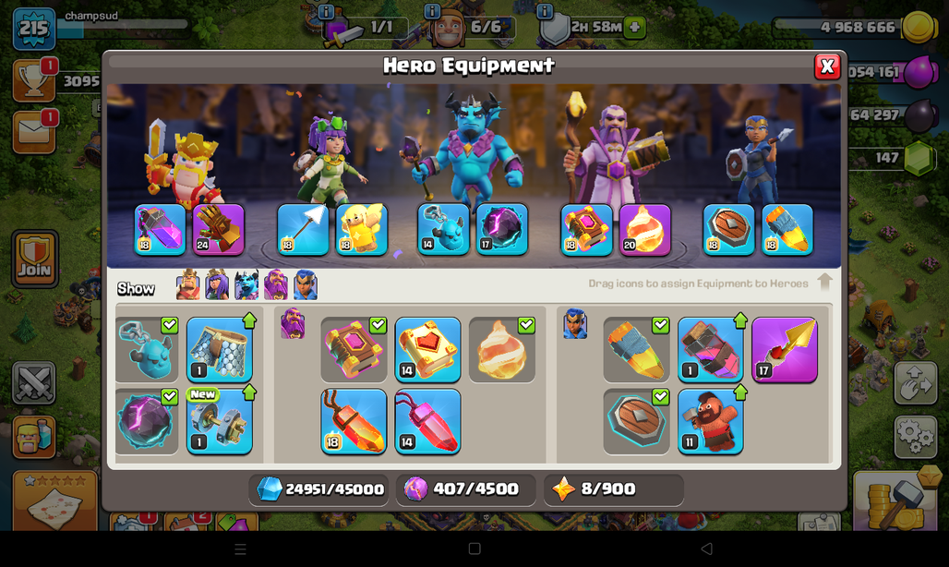Image resolution: width=949 pixels, height=567 pixels.
Task: Open the info icon above 1/1 troops
Action: [x=326, y=11]
